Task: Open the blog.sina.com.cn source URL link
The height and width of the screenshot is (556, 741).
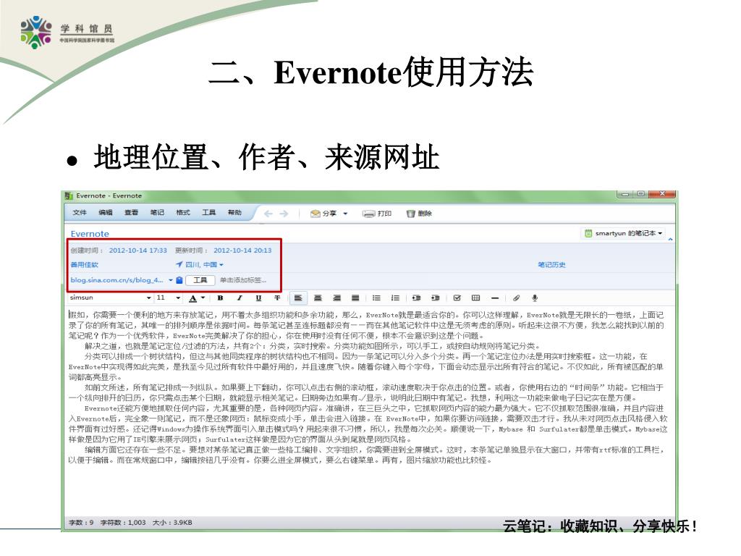Action: (117, 280)
